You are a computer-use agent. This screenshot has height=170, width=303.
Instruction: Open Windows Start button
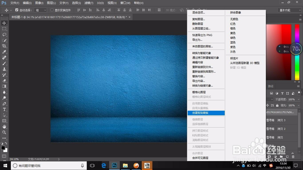coord(5,165)
